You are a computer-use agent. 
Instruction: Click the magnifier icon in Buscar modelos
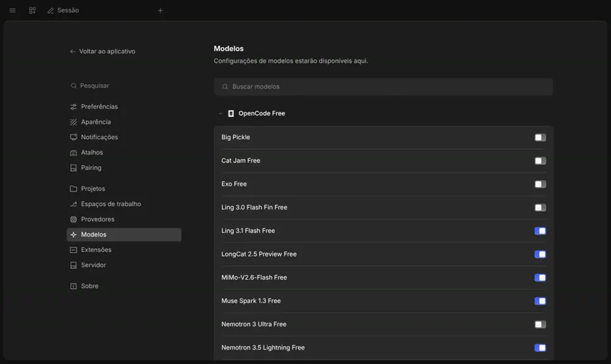(x=225, y=87)
